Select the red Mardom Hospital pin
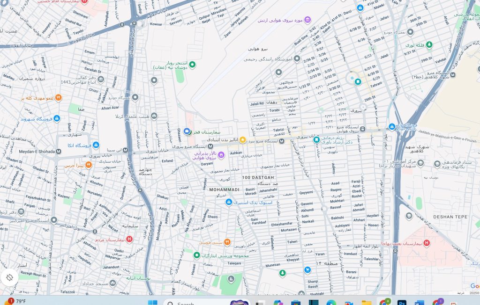The height and width of the screenshot is (305, 480). pyautogui.click(x=129, y=239)
